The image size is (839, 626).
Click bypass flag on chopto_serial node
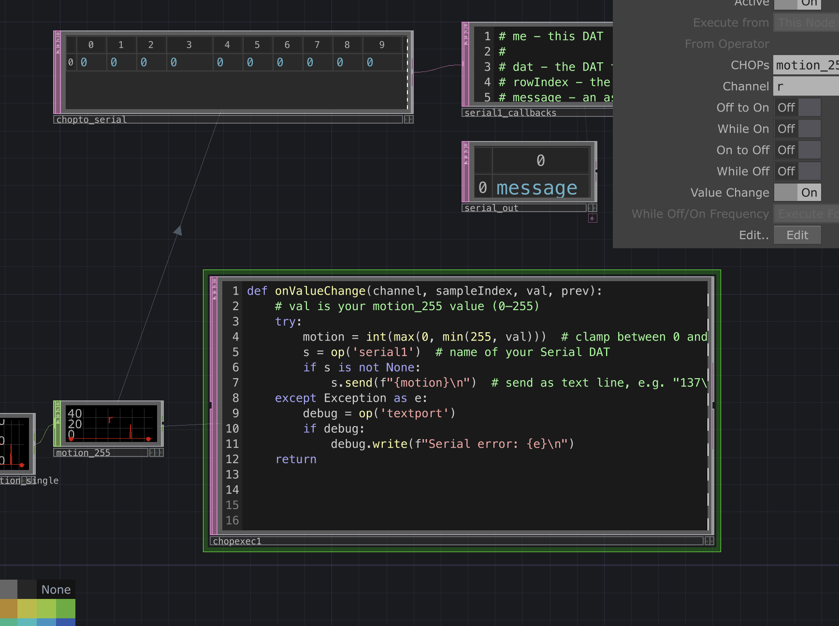58,40
